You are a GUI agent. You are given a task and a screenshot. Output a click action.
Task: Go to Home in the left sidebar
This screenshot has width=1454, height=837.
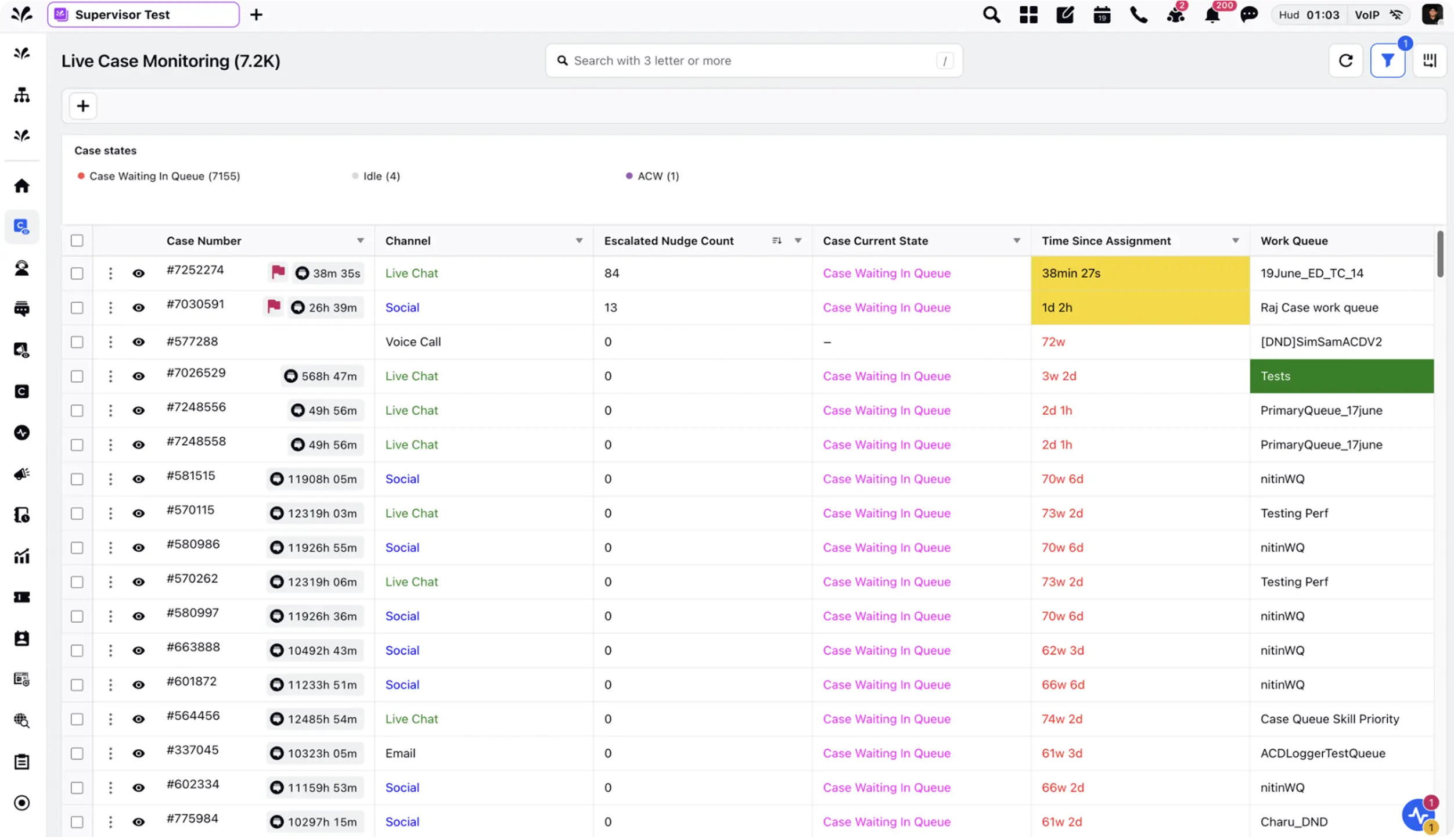click(22, 186)
